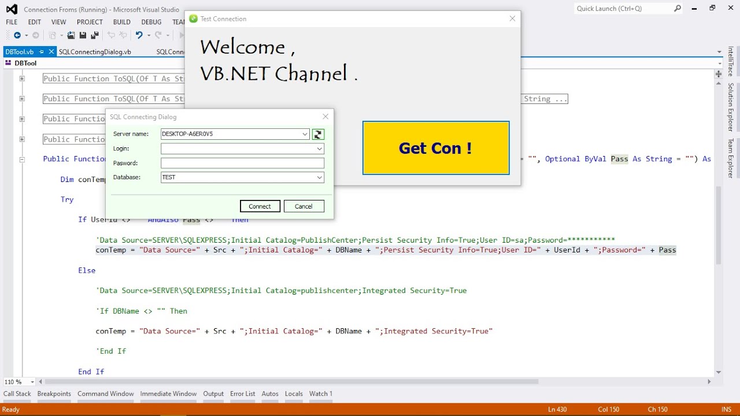Open the FILE menu

pos(12,22)
